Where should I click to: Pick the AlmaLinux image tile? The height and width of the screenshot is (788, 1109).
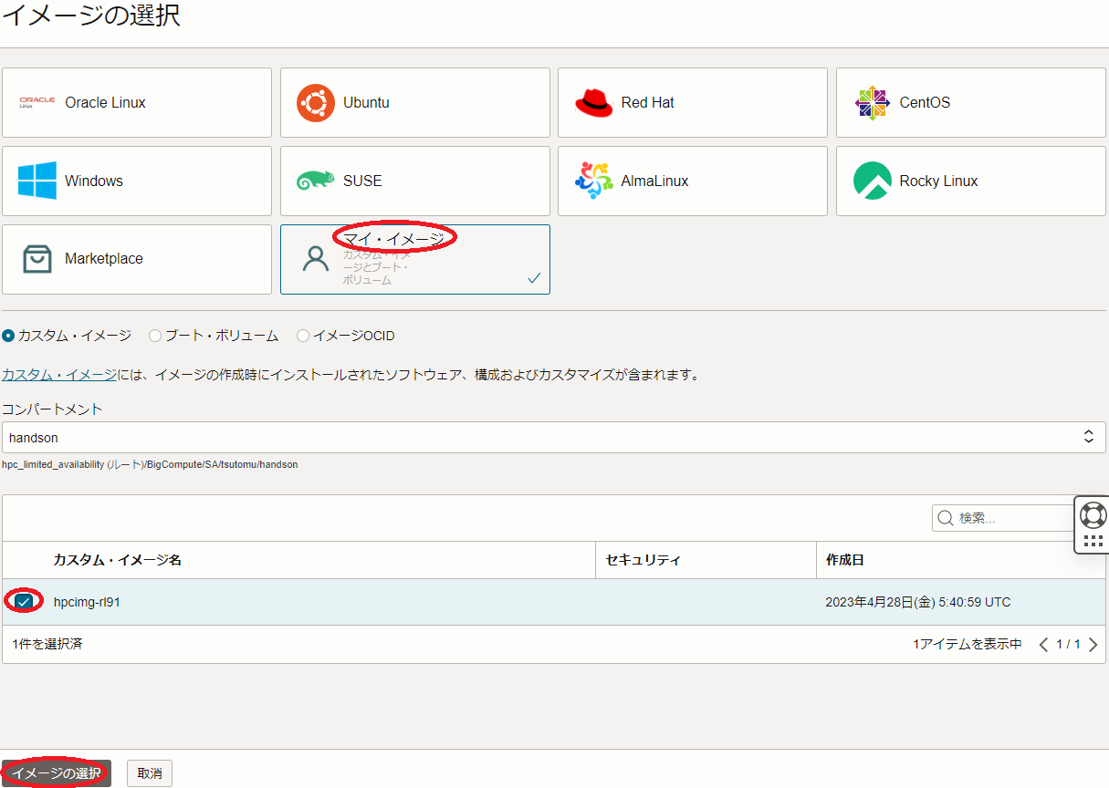[x=692, y=181]
